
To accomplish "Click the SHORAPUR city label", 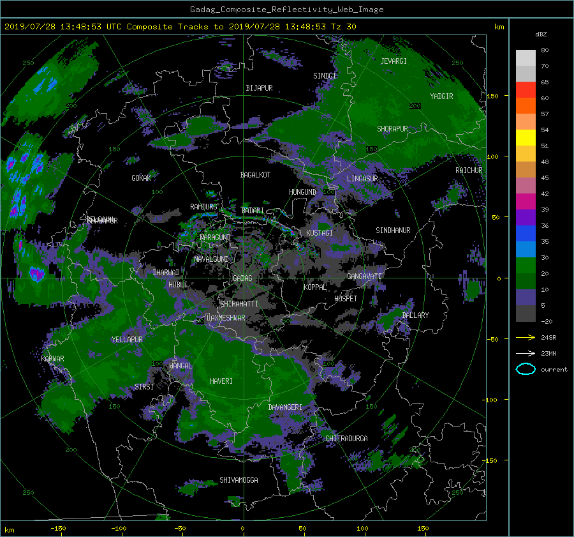I will (392, 129).
